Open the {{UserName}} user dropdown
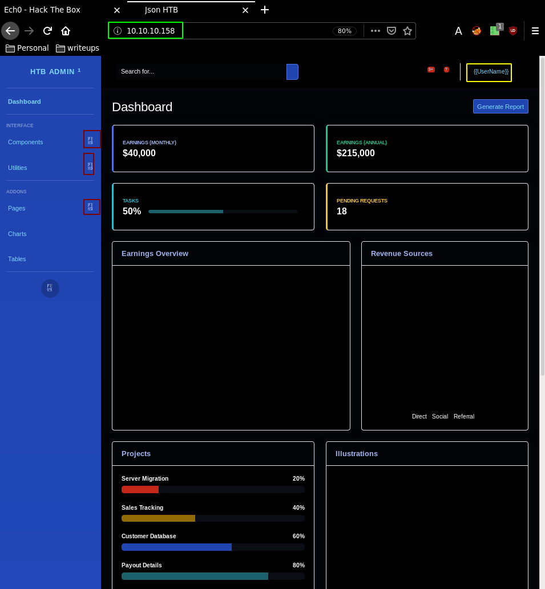The width and height of the screenshot is (545, 589). tap(490, 72)
